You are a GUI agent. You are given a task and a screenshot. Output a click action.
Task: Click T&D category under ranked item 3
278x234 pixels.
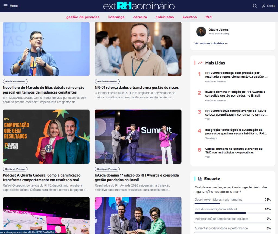[x=207, y=120]
